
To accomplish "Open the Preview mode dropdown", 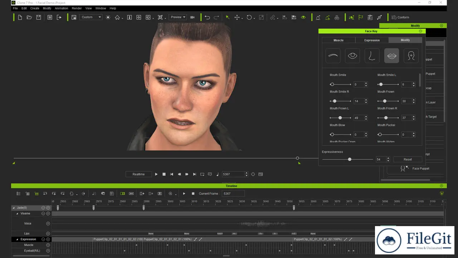I will pos(178,17).
